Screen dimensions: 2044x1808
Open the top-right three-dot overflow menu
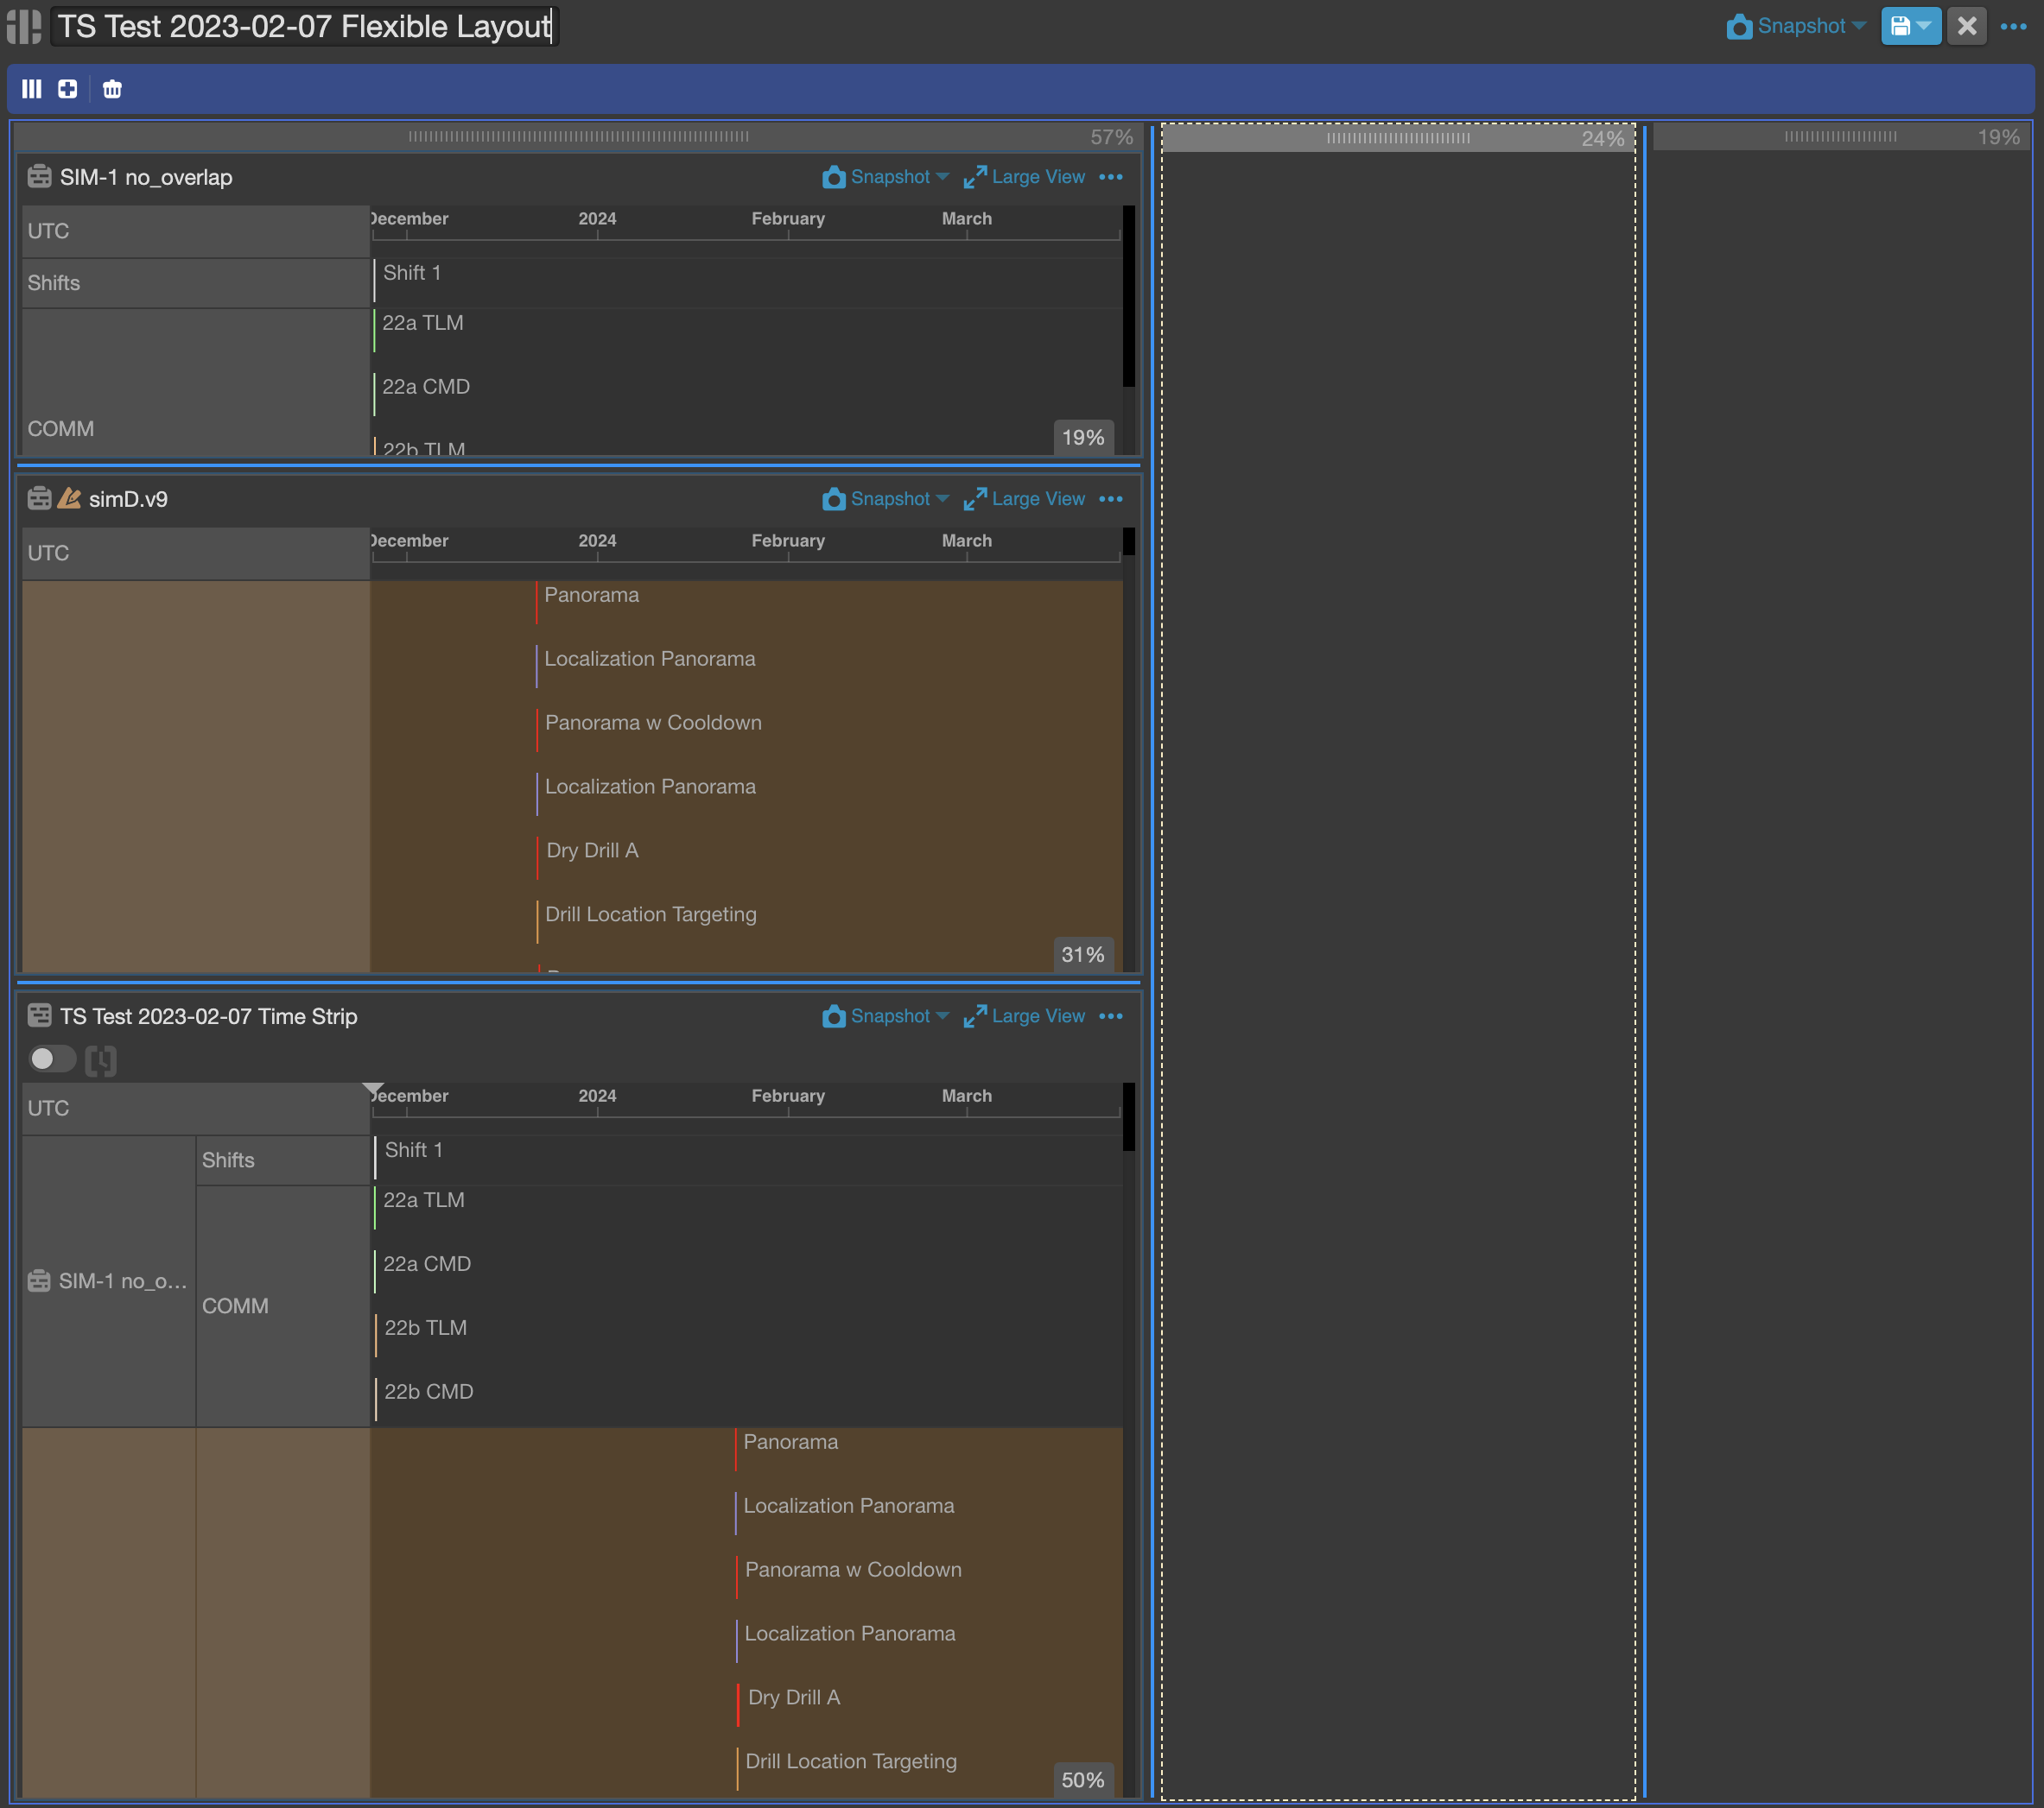pyautogui.click(x=2013, y=27)
